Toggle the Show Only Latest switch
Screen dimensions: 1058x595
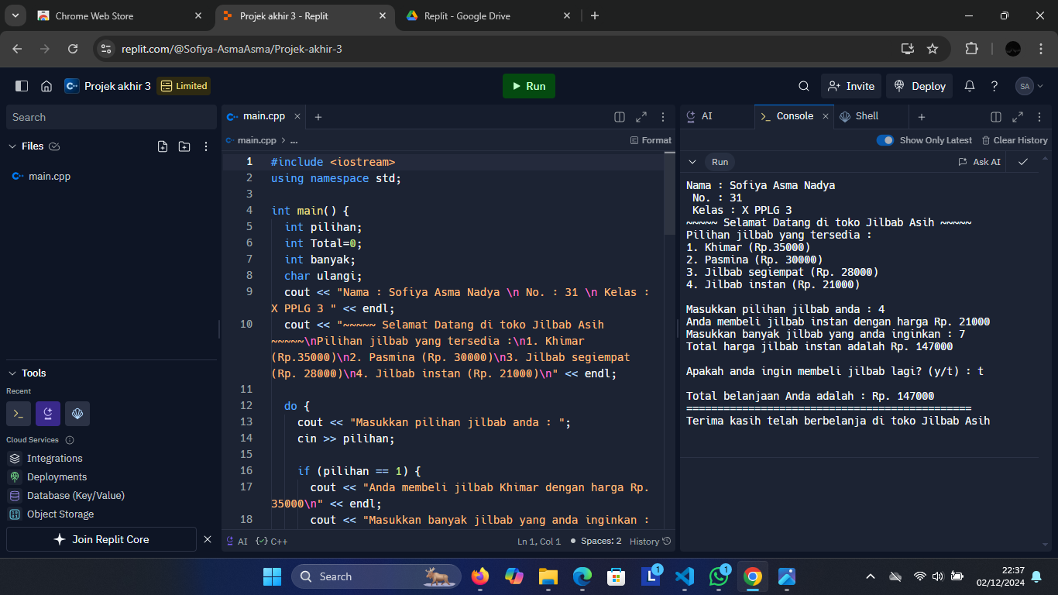[x=885, y=140]
